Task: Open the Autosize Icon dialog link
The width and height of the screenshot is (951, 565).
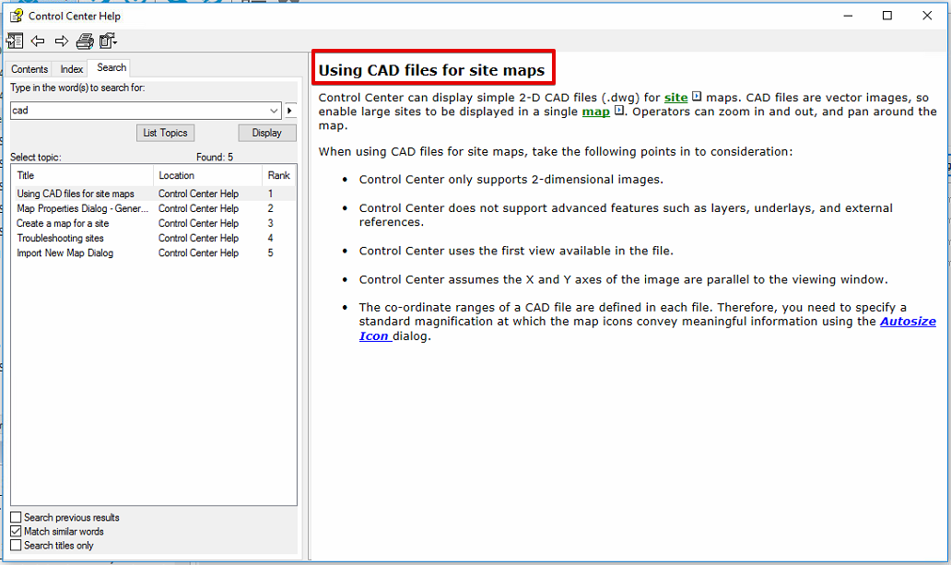Action: tap(908, 322)
